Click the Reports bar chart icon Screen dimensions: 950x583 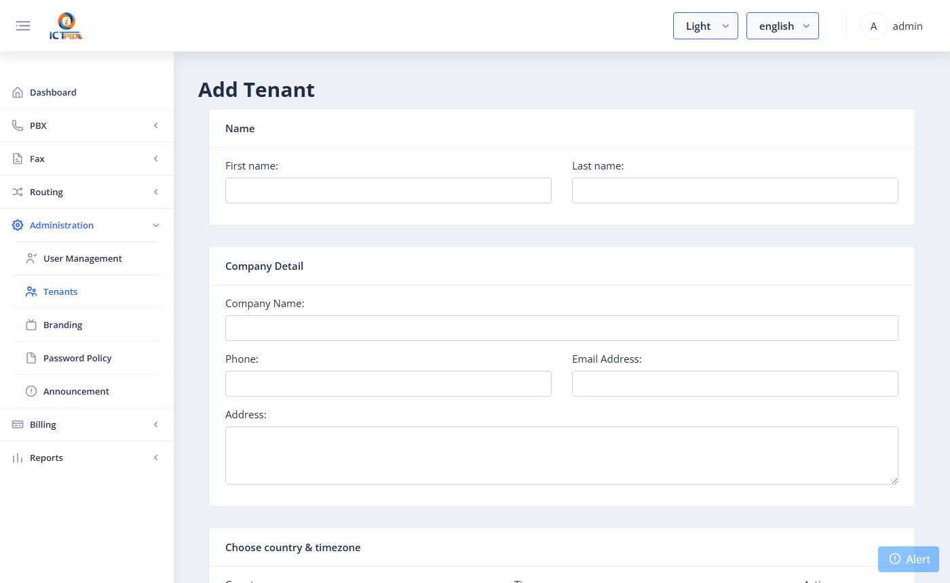(18, 458)
